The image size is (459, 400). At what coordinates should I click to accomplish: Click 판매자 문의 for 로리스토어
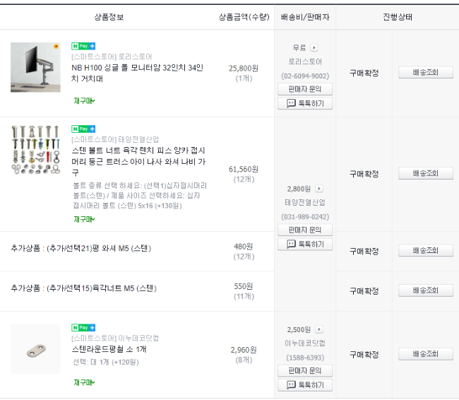305,89
